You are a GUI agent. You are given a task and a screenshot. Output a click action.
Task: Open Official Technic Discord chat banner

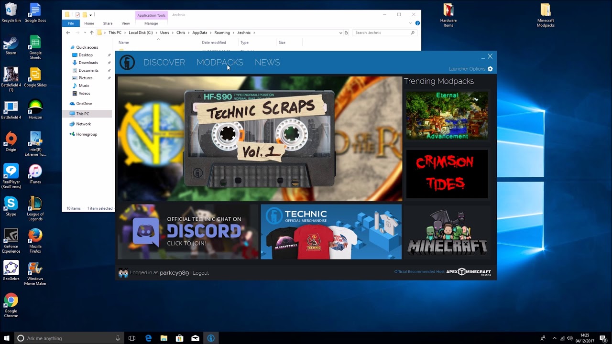pyautogui.click(x=188, y=232)
